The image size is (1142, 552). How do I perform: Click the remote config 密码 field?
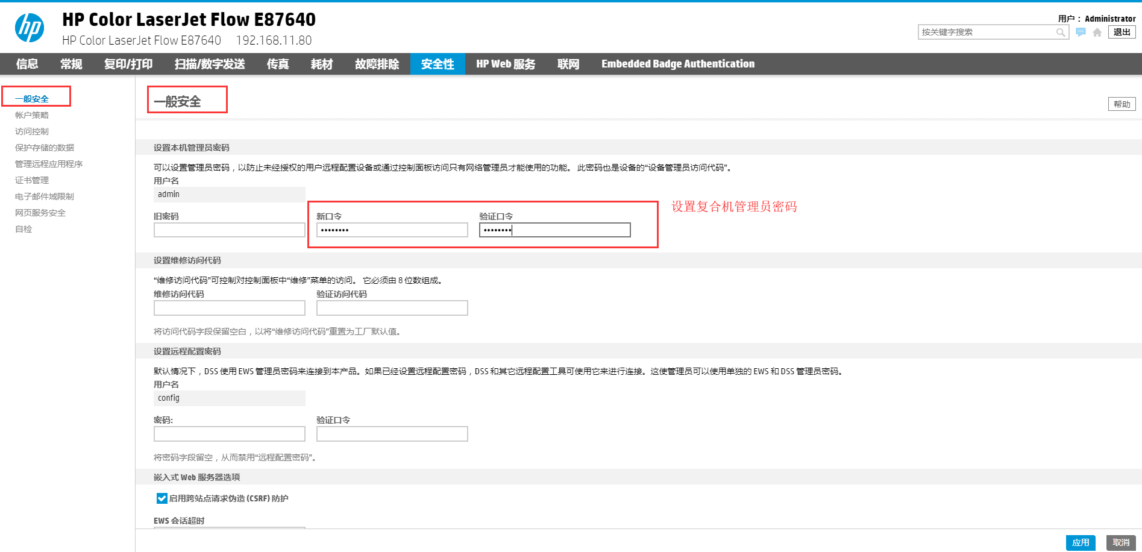pos(230,434)
